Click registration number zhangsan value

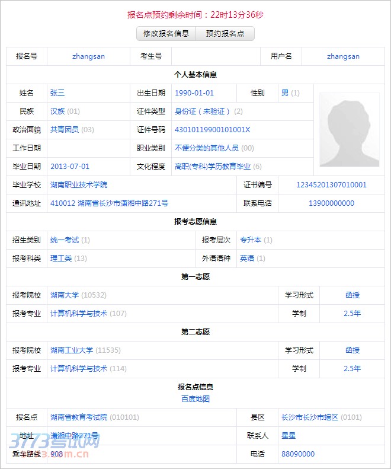coord(88,56)
